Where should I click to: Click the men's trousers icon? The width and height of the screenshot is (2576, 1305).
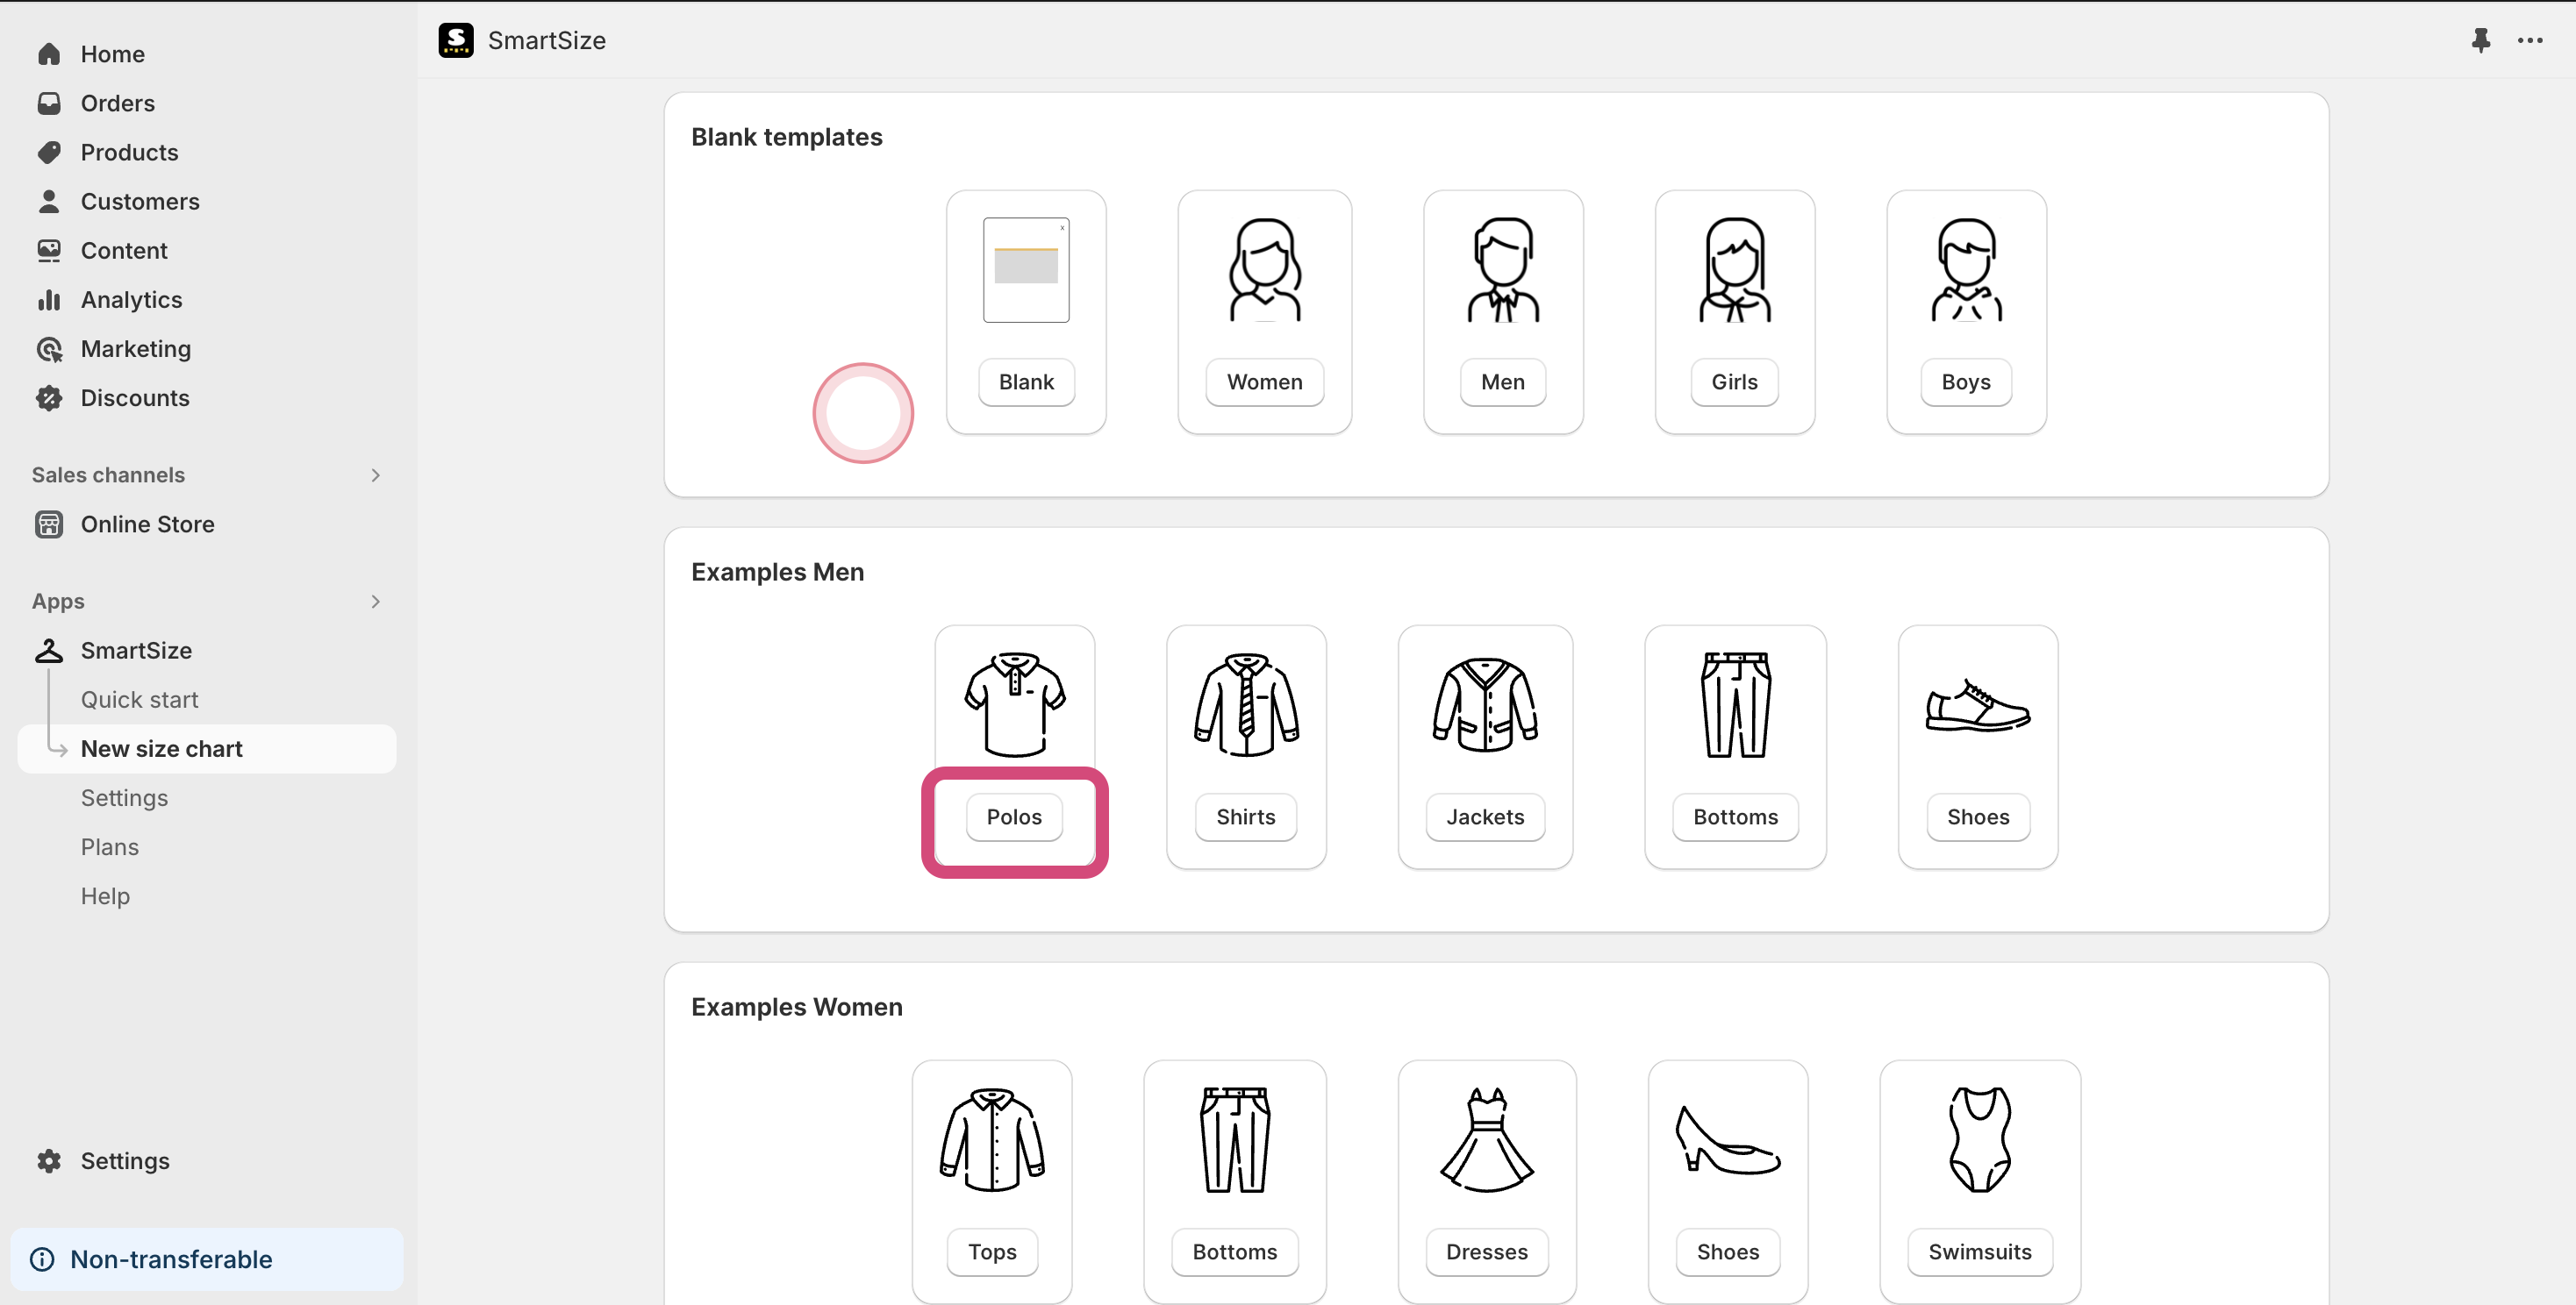coord(1735,704)
